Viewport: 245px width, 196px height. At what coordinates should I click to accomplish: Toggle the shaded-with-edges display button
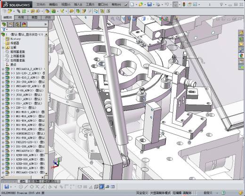click(102, 187)
